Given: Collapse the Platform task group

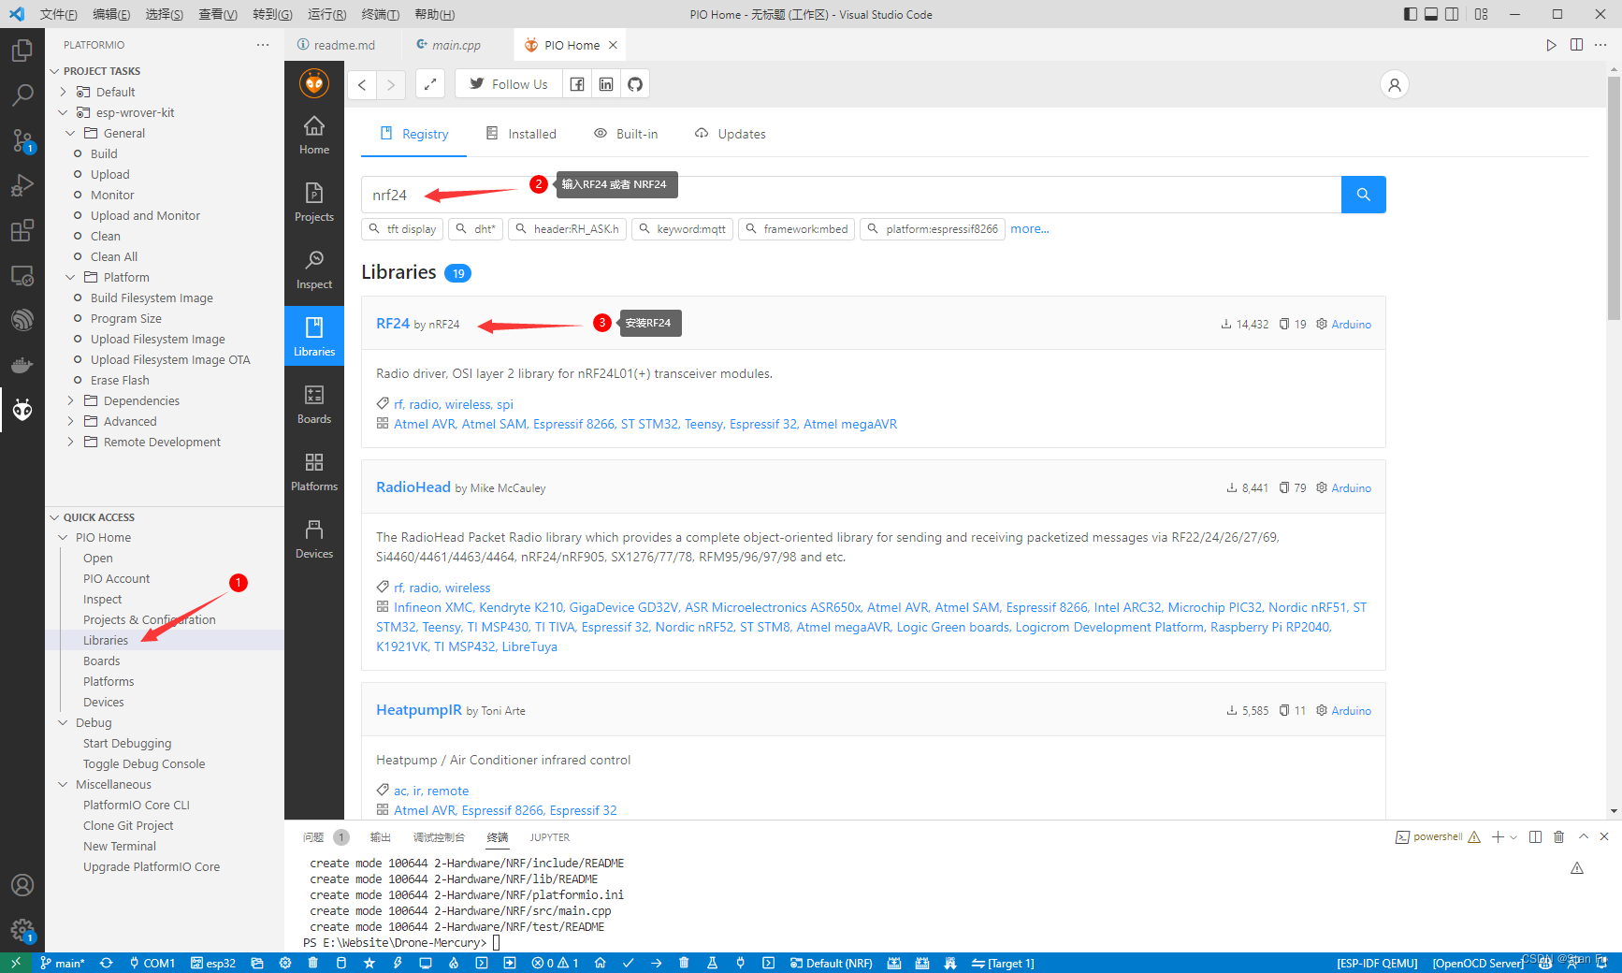Looking at the screenshot, I should (x=70, y=277).
